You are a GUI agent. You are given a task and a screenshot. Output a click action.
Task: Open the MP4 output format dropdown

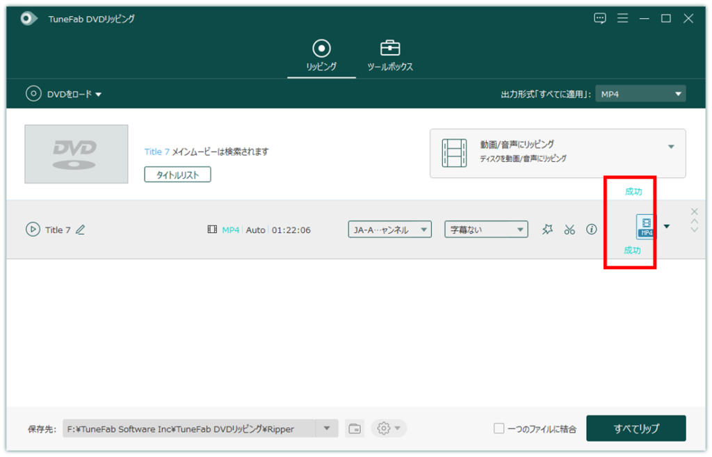click(x=640, y=94)
